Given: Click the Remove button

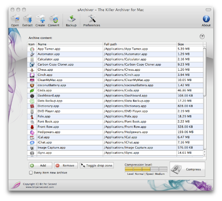Looking at the screenshot, I should (x=66, y=165).
